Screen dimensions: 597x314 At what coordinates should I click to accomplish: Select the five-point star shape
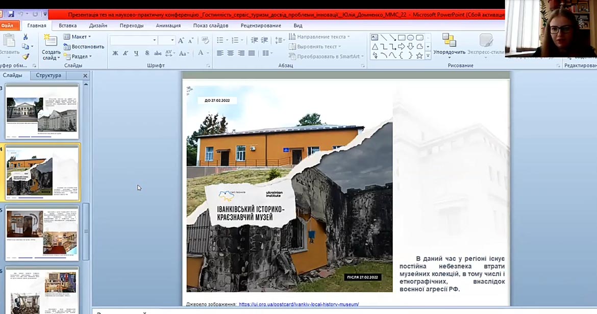click(419, 56)
